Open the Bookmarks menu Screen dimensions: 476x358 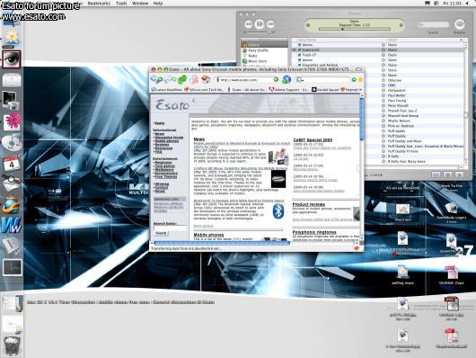(x=99, y=4)
